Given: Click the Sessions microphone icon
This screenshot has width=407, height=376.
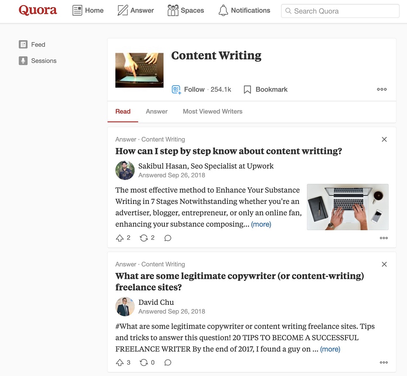Looking at the screenshot, I should 23,61.
